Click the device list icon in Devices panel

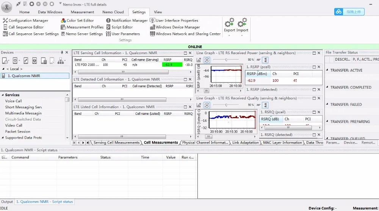point(44,61)
